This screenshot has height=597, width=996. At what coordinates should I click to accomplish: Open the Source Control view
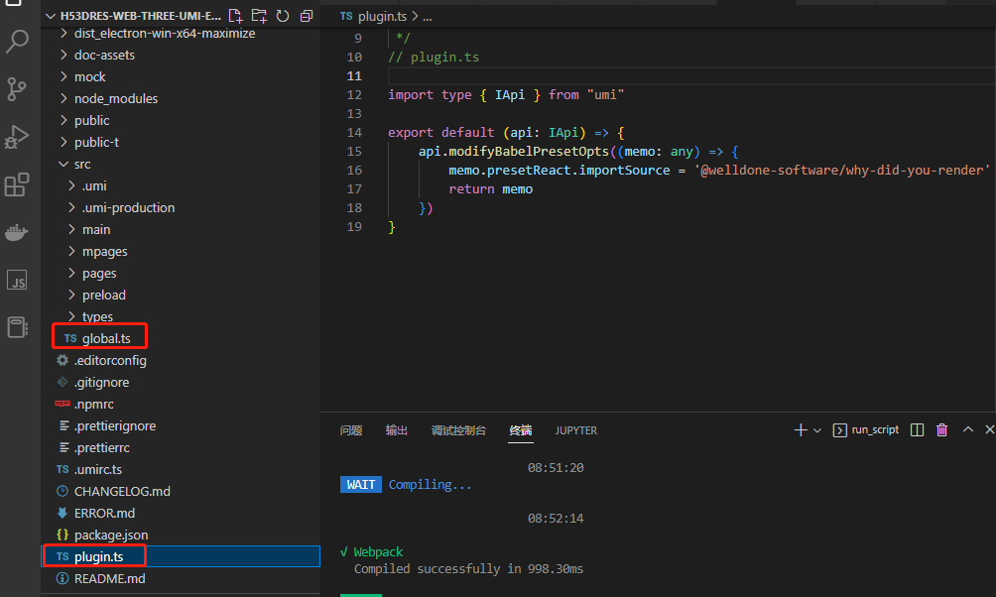pyautogui.click(x=19, y=89)
